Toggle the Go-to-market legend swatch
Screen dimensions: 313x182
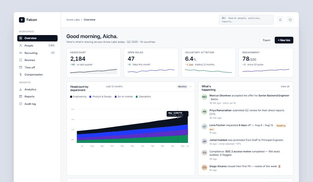click(x=116, y=97)
